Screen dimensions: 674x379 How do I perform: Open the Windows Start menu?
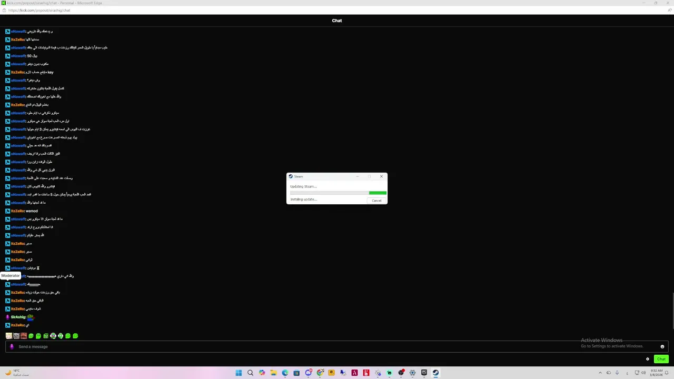(239, 373)
